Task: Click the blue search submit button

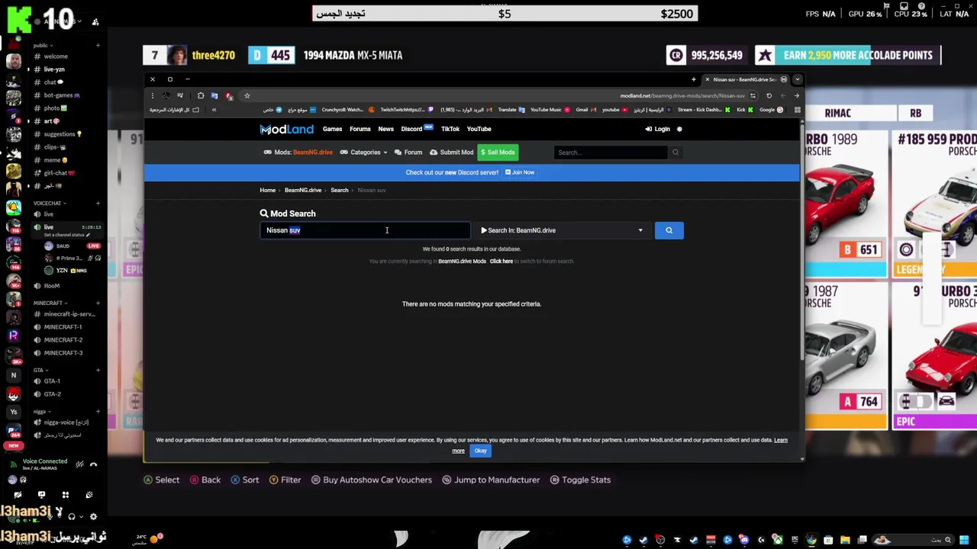Action: tap(669, 230)
